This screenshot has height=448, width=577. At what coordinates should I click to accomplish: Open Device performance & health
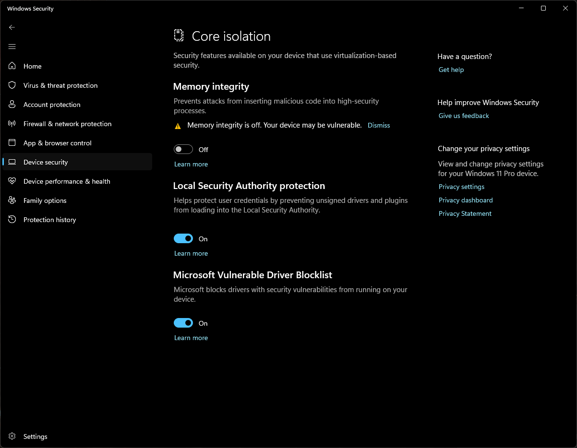click(77, 181)
